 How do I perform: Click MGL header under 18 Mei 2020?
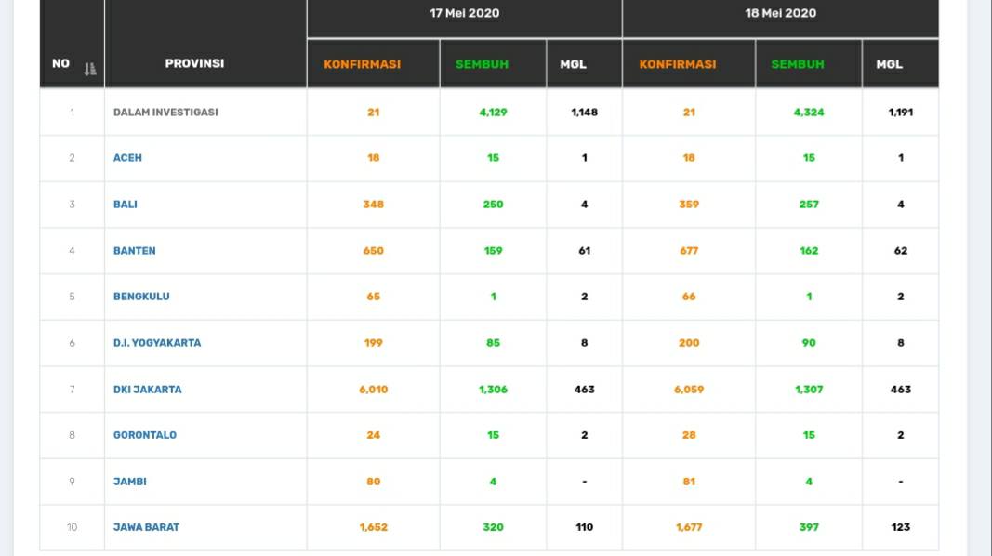(x=889, y=65)
